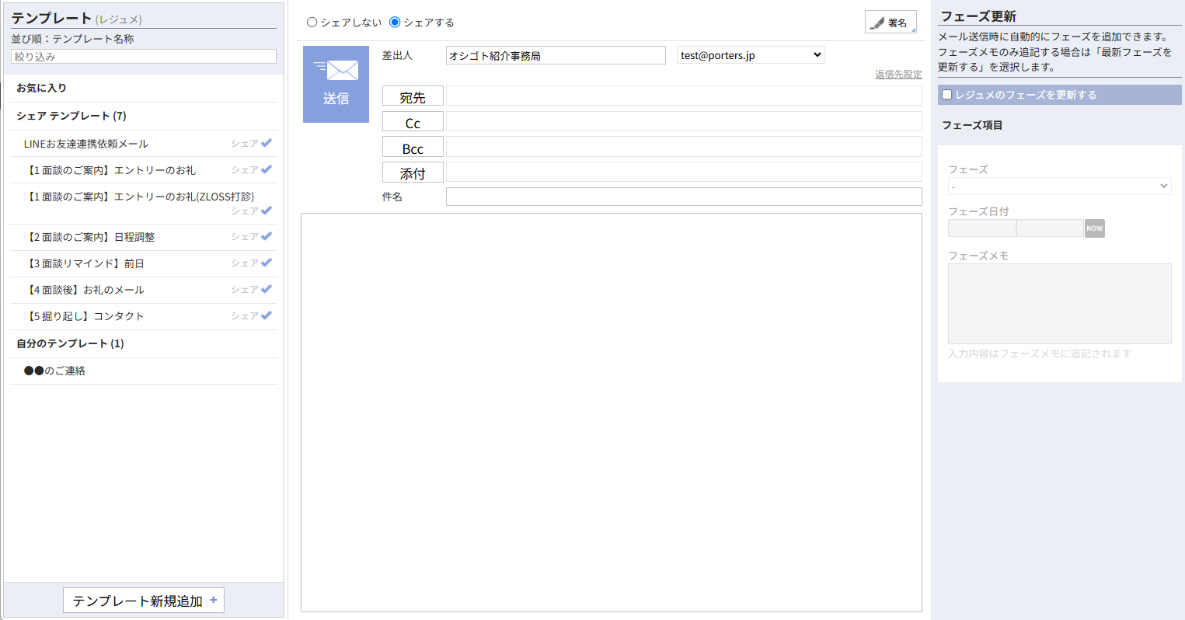This screenshot has width=1185, height=620.
Task: Click share checkmark for 【5 掘り起し】コンタクト
Action: coord(267,315)
